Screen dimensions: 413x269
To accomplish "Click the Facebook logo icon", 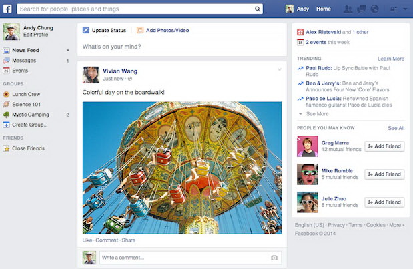I will pyautogui.click(x=7, y=9).
